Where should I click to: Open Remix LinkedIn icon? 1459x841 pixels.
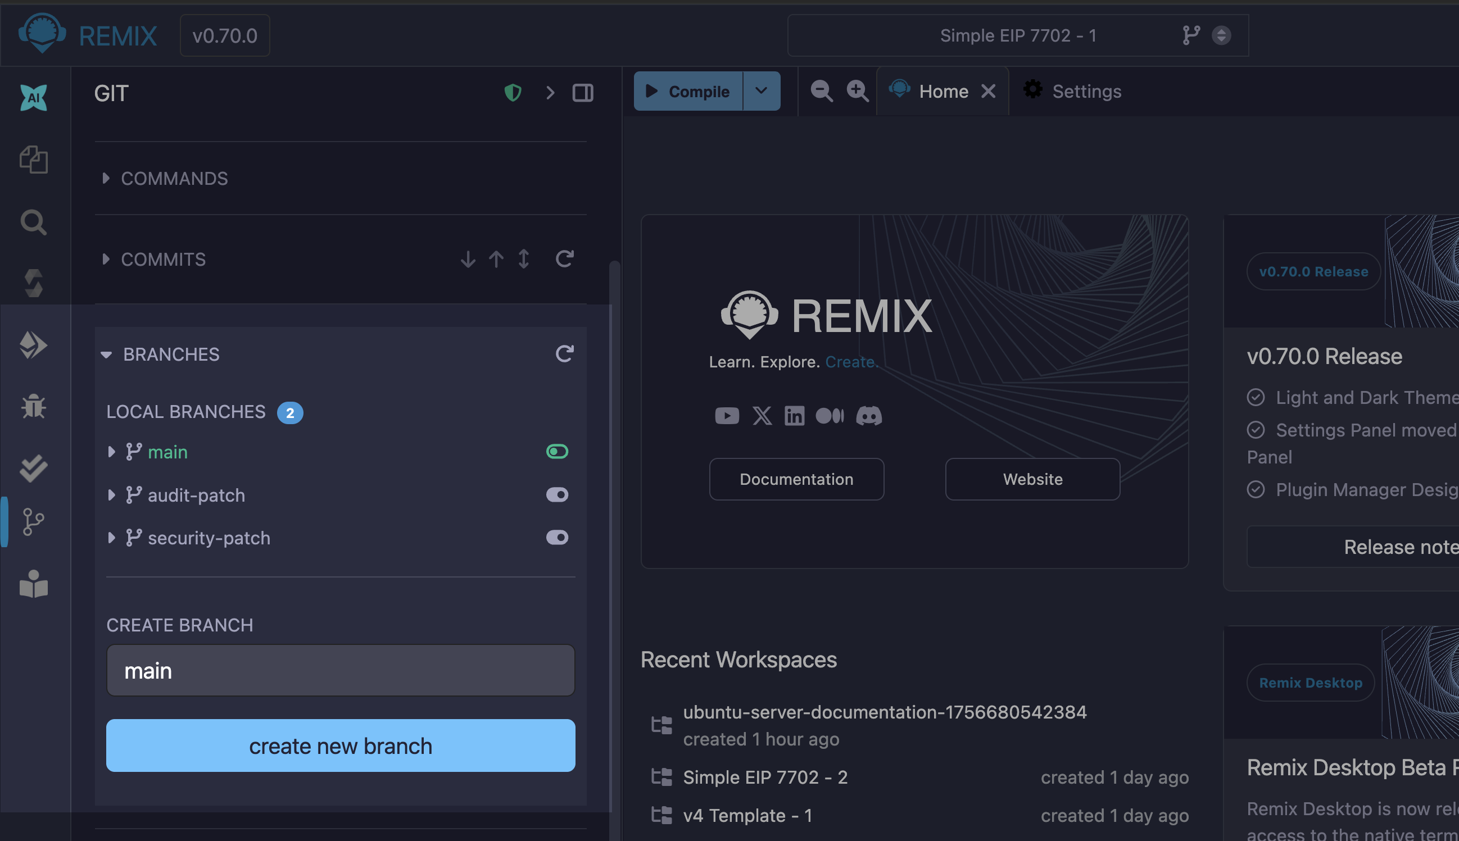point(795,415)
